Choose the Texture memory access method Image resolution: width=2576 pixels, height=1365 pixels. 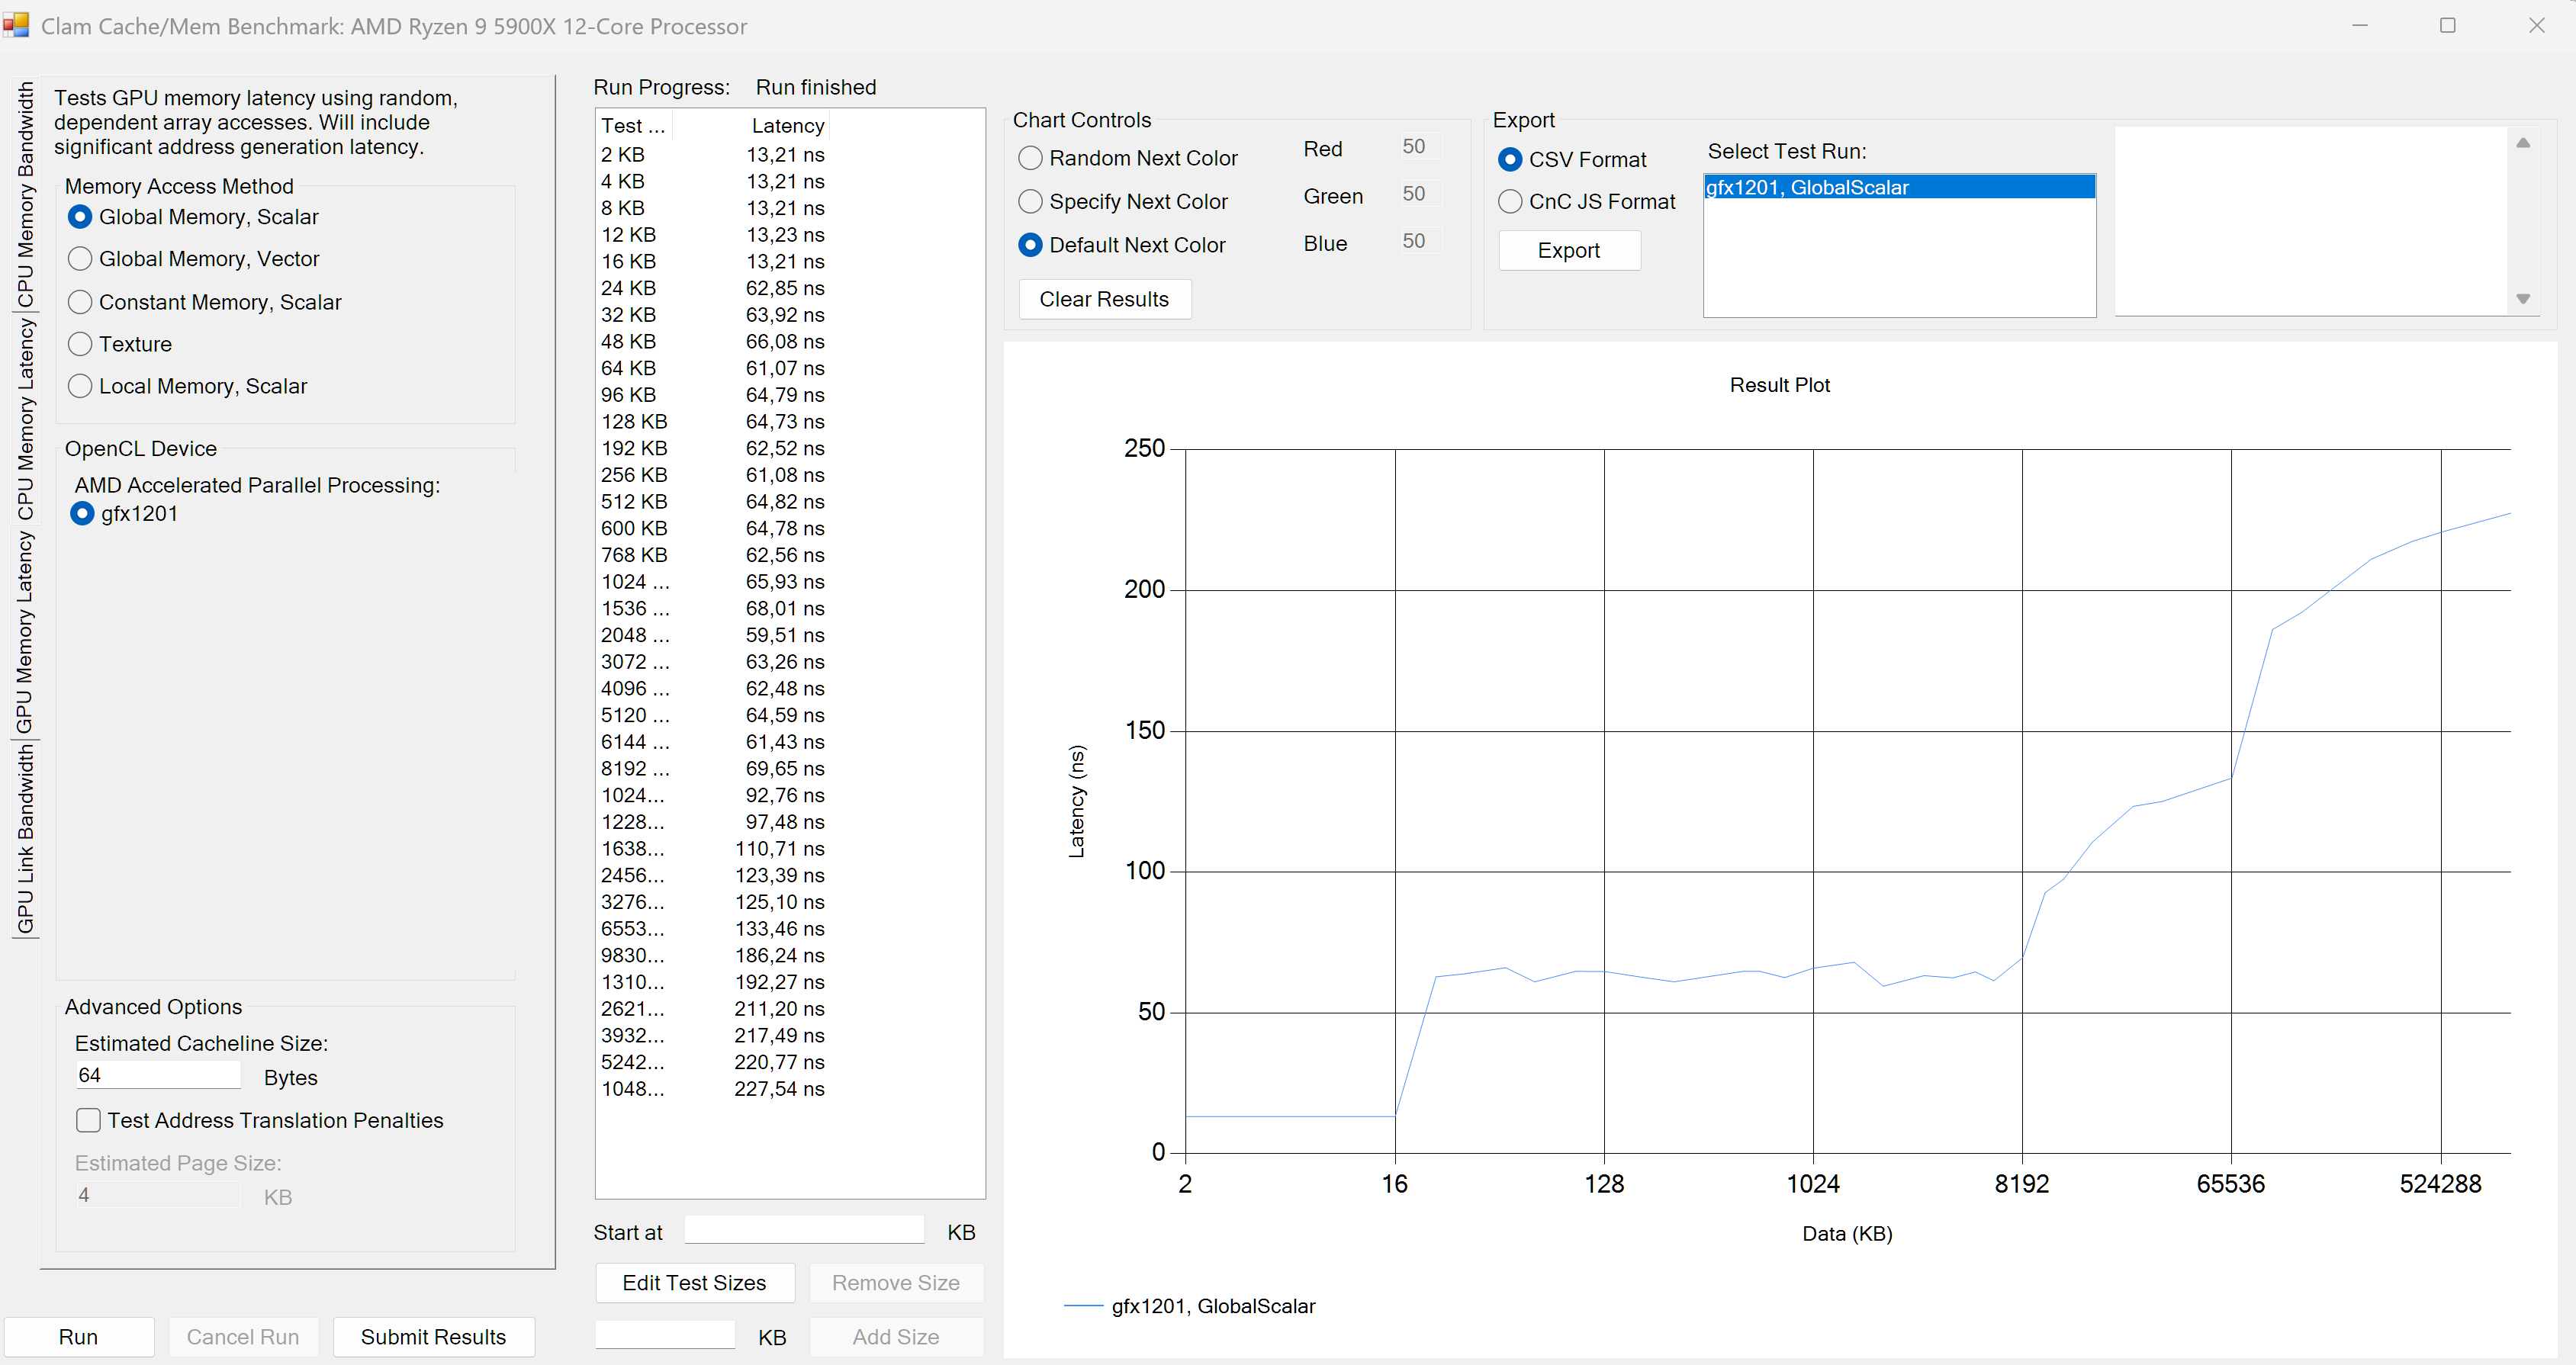[80, 343]
